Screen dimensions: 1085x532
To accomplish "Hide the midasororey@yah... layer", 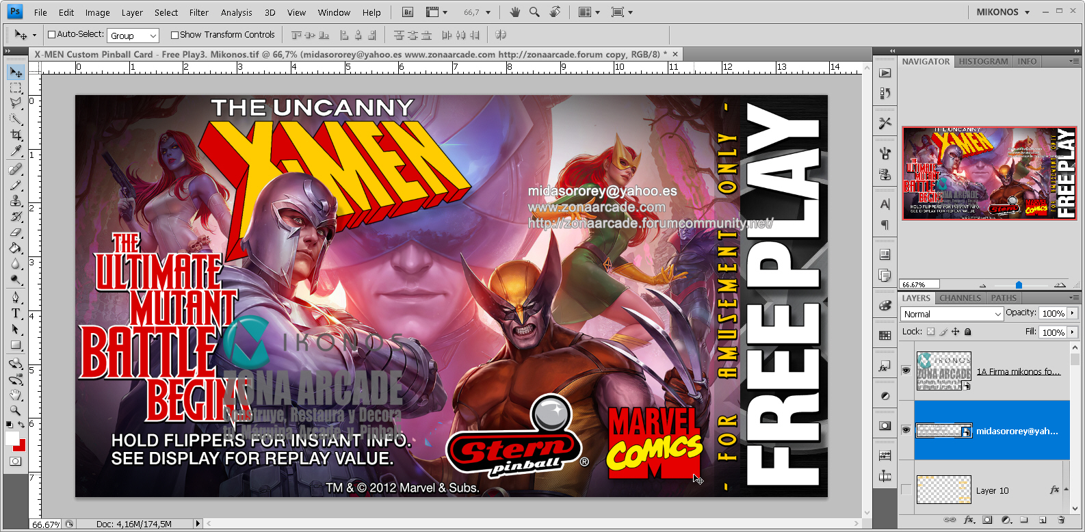I will [906, 430].
